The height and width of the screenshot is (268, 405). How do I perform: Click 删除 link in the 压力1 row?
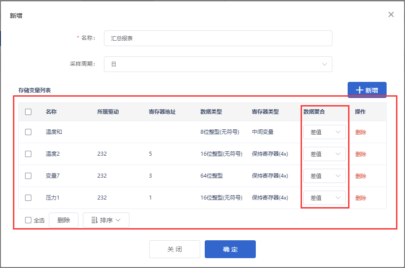361,198
